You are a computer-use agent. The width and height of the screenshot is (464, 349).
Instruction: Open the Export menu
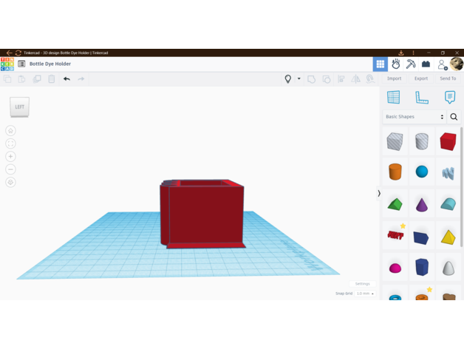pos(421,78)
